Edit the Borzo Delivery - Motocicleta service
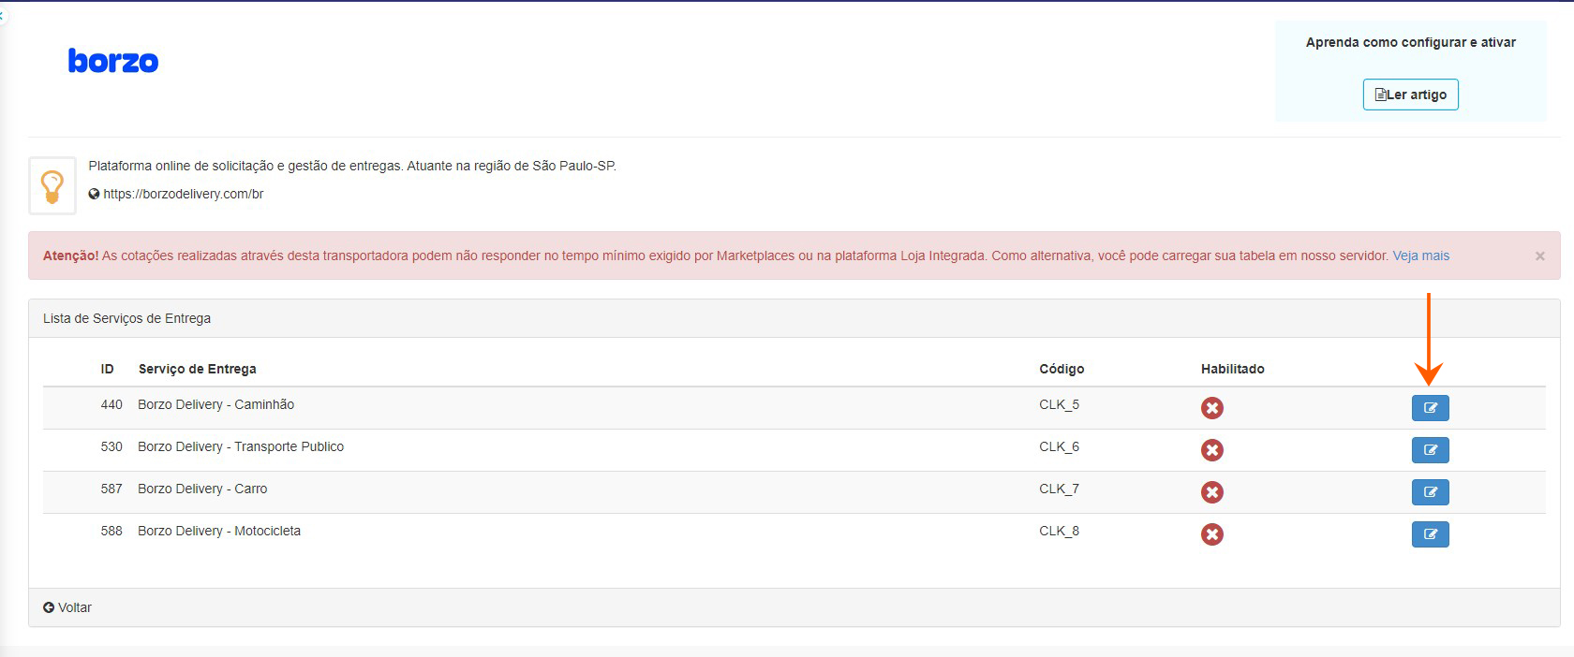The image size is (1574, 657). pos(1430,534)
